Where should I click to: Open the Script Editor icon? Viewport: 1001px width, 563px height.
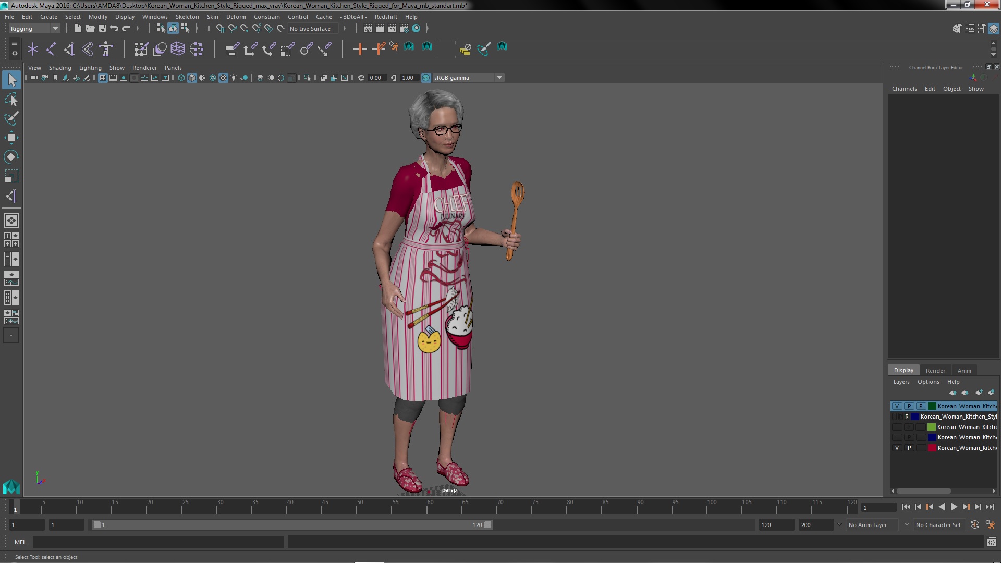(x=991, y=542)
